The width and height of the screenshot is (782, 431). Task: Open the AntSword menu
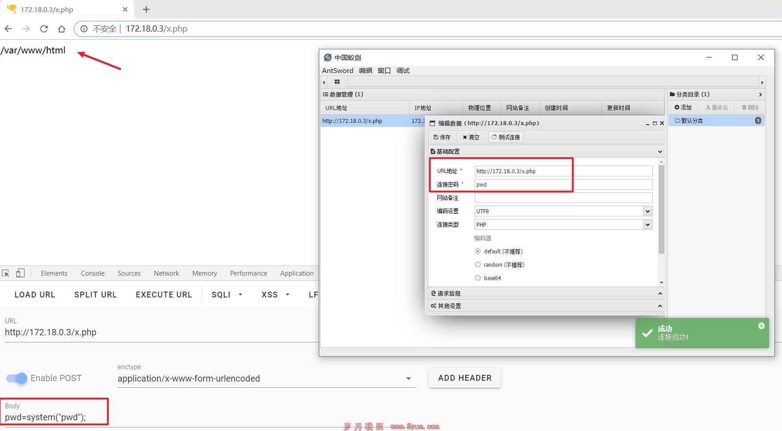coord(338,71)
